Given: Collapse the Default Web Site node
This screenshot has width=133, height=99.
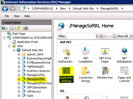Looking at the screenshot, I should coord(14,50).
